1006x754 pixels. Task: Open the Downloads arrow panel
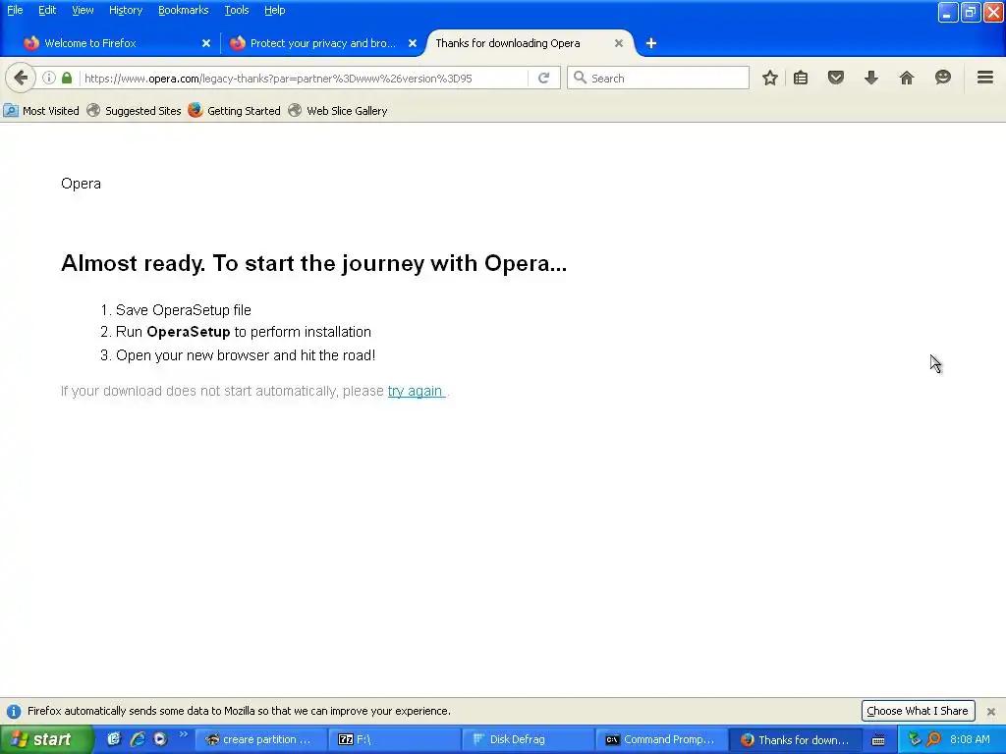tap(870, 79)
